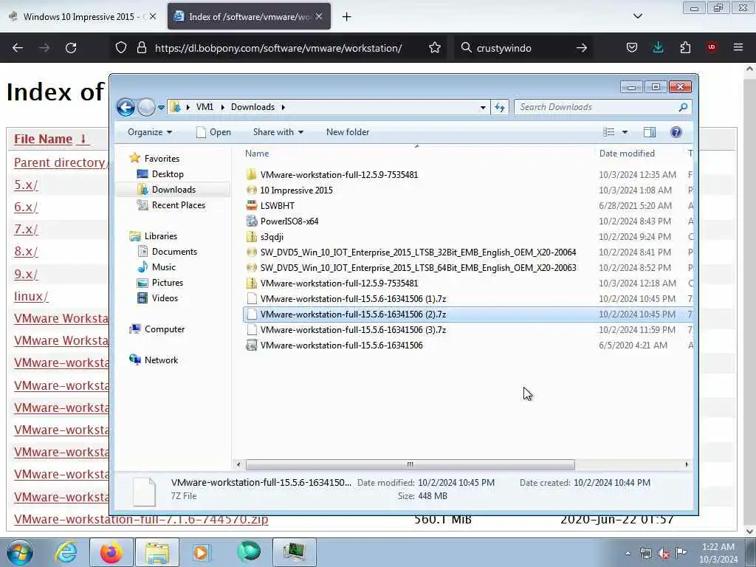Select Computer in the navigation pane
The height and width of the screenshot is (567, 756).
[157, 329]
